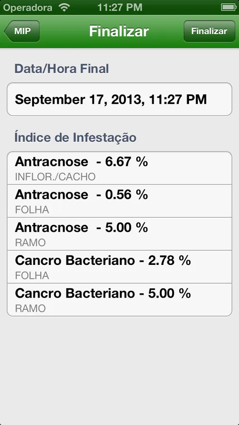Tap the Índice de Infestação section header

point(75,137)
